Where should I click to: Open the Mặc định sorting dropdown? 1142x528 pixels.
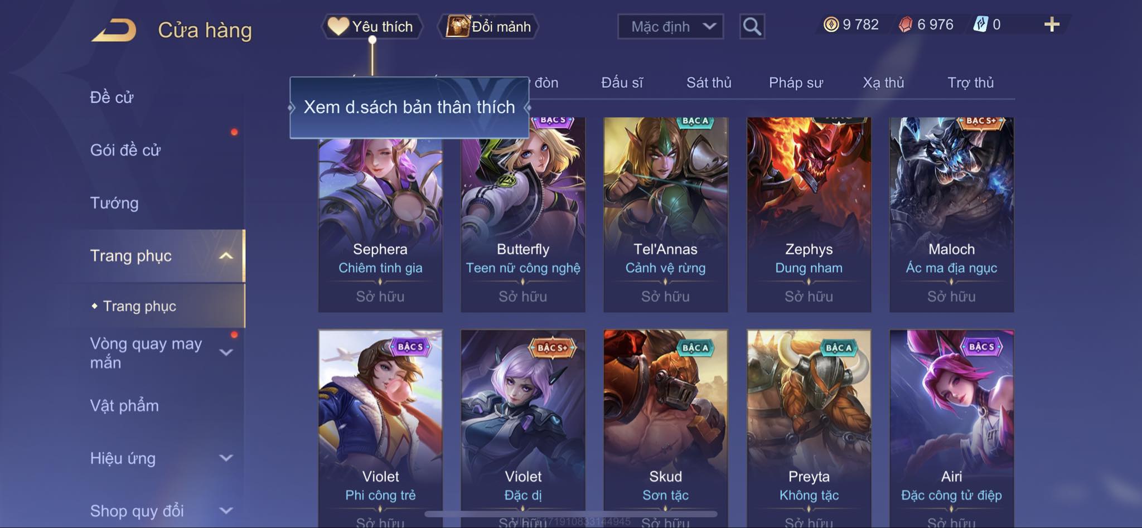(670, 26)
